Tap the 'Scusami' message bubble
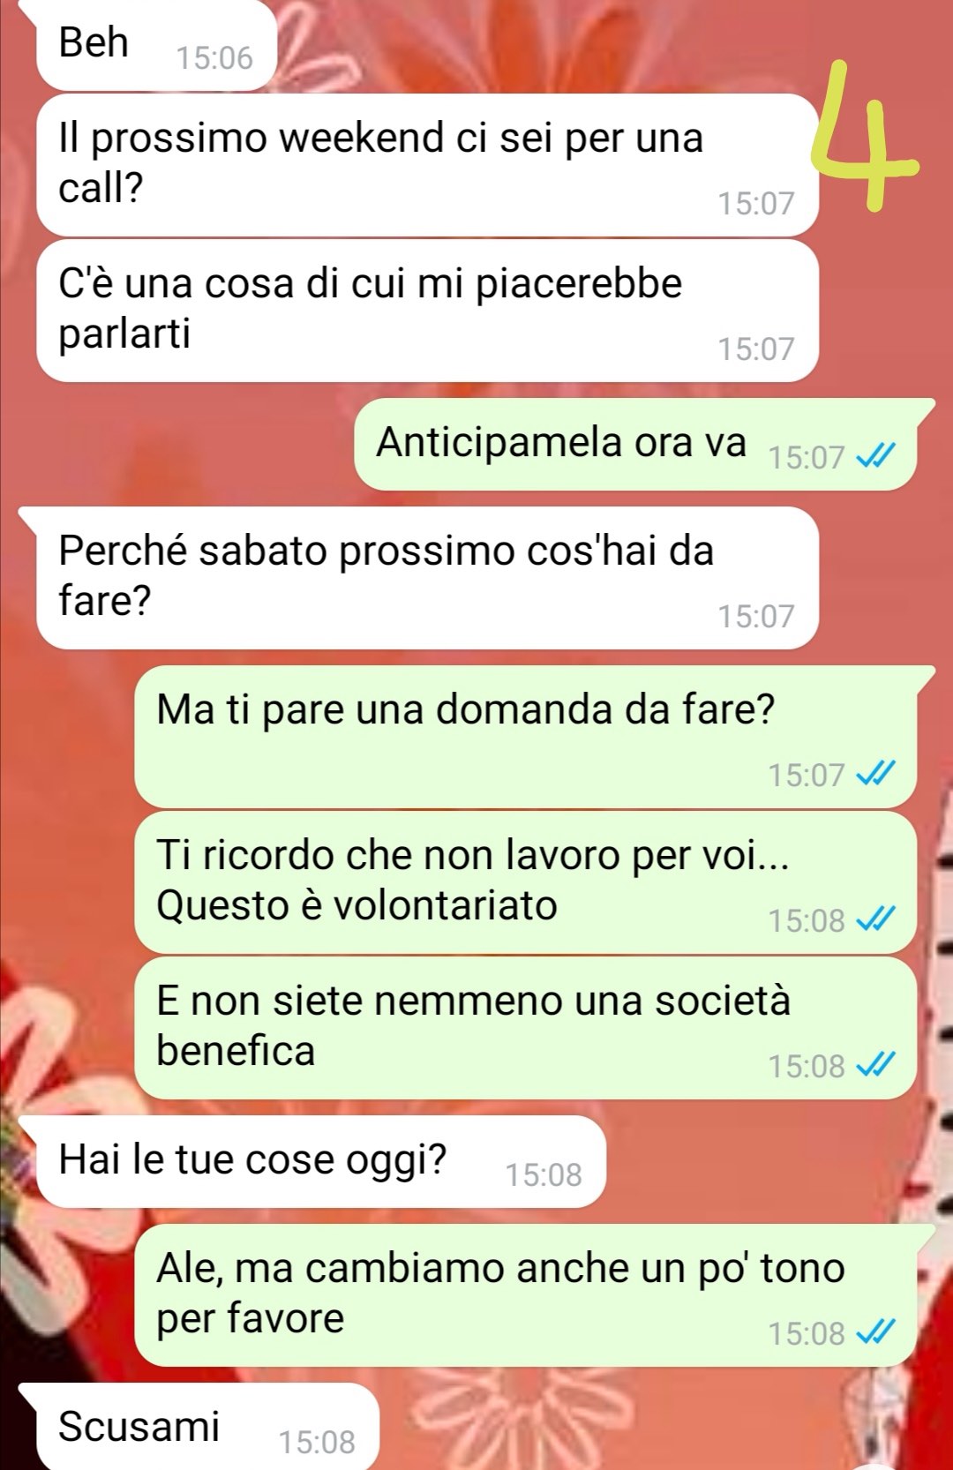The image size is (953, 1470). (x=208, y=1427)
